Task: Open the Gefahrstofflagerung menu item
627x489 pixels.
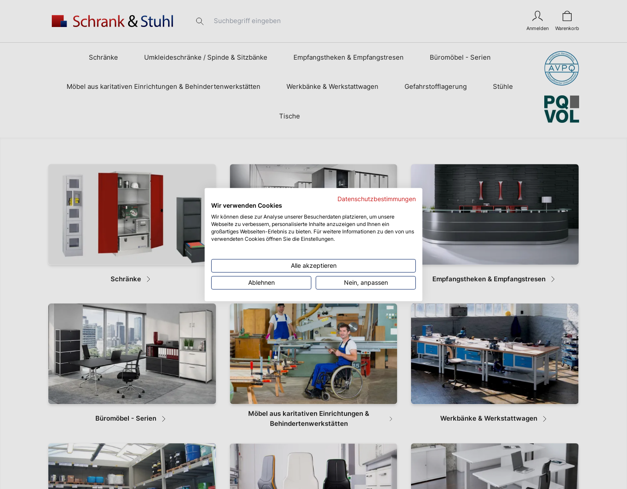Action: [435, 87]
